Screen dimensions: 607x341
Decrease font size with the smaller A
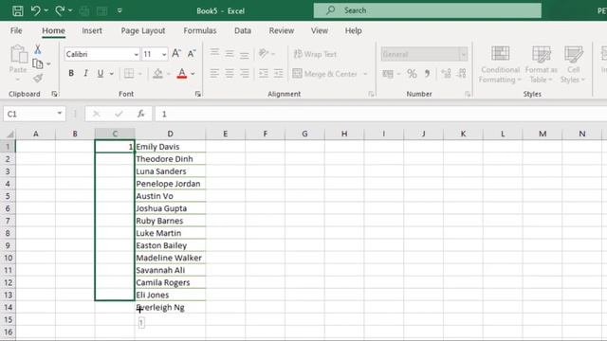click(192, 54)
